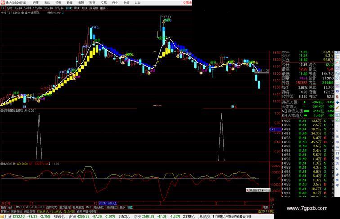
Task: Click highlighted date 2021/12/03 label
Action: point(108,203)
